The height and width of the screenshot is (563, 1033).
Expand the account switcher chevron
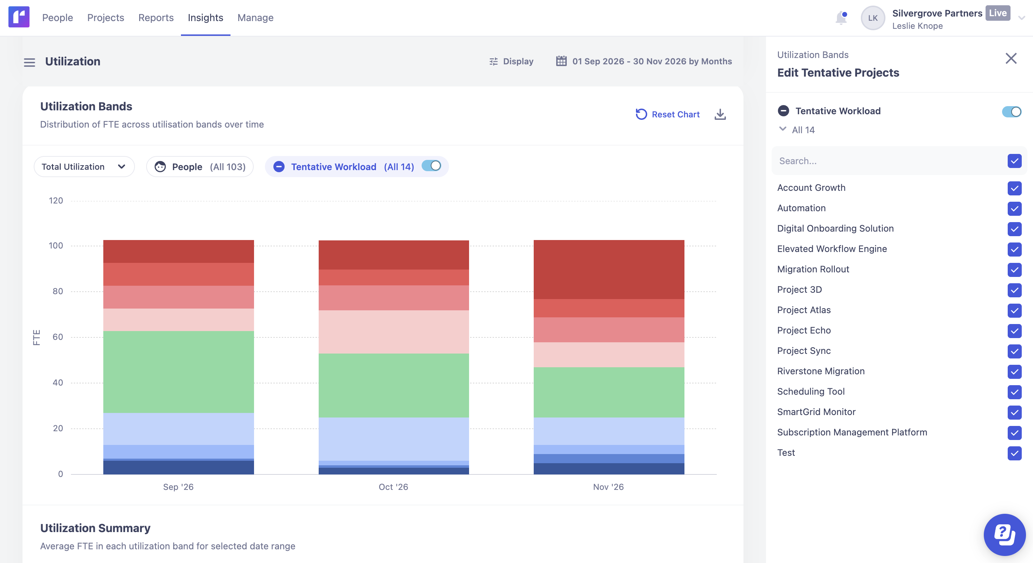1021,18
